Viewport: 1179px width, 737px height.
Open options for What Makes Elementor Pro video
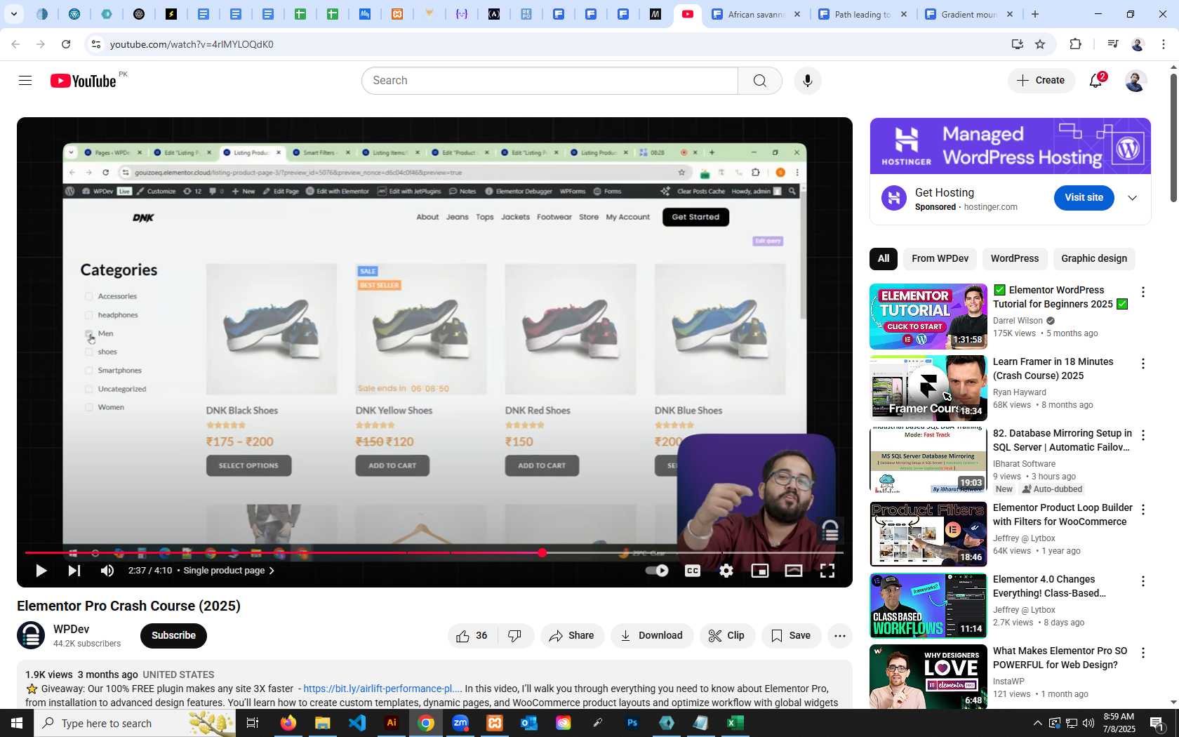pyautogui.click(x=1143, y=653)
